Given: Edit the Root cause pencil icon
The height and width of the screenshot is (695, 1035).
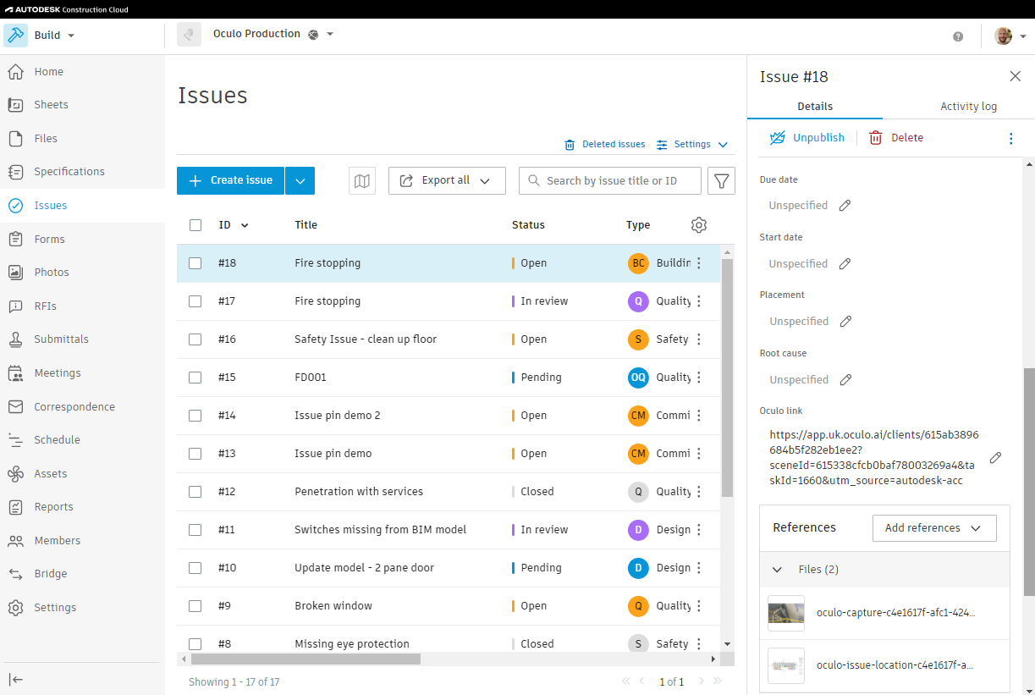Looking at the screenshot, I should click(845, 380).
